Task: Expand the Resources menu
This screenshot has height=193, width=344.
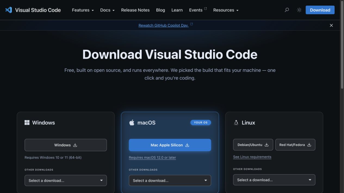Action: (226, 10)
